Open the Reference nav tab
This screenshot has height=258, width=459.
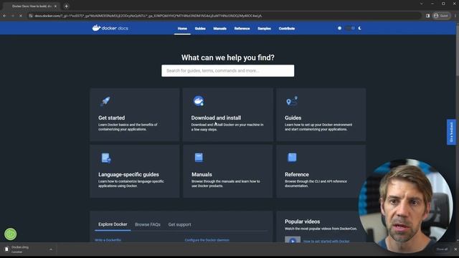242,29
